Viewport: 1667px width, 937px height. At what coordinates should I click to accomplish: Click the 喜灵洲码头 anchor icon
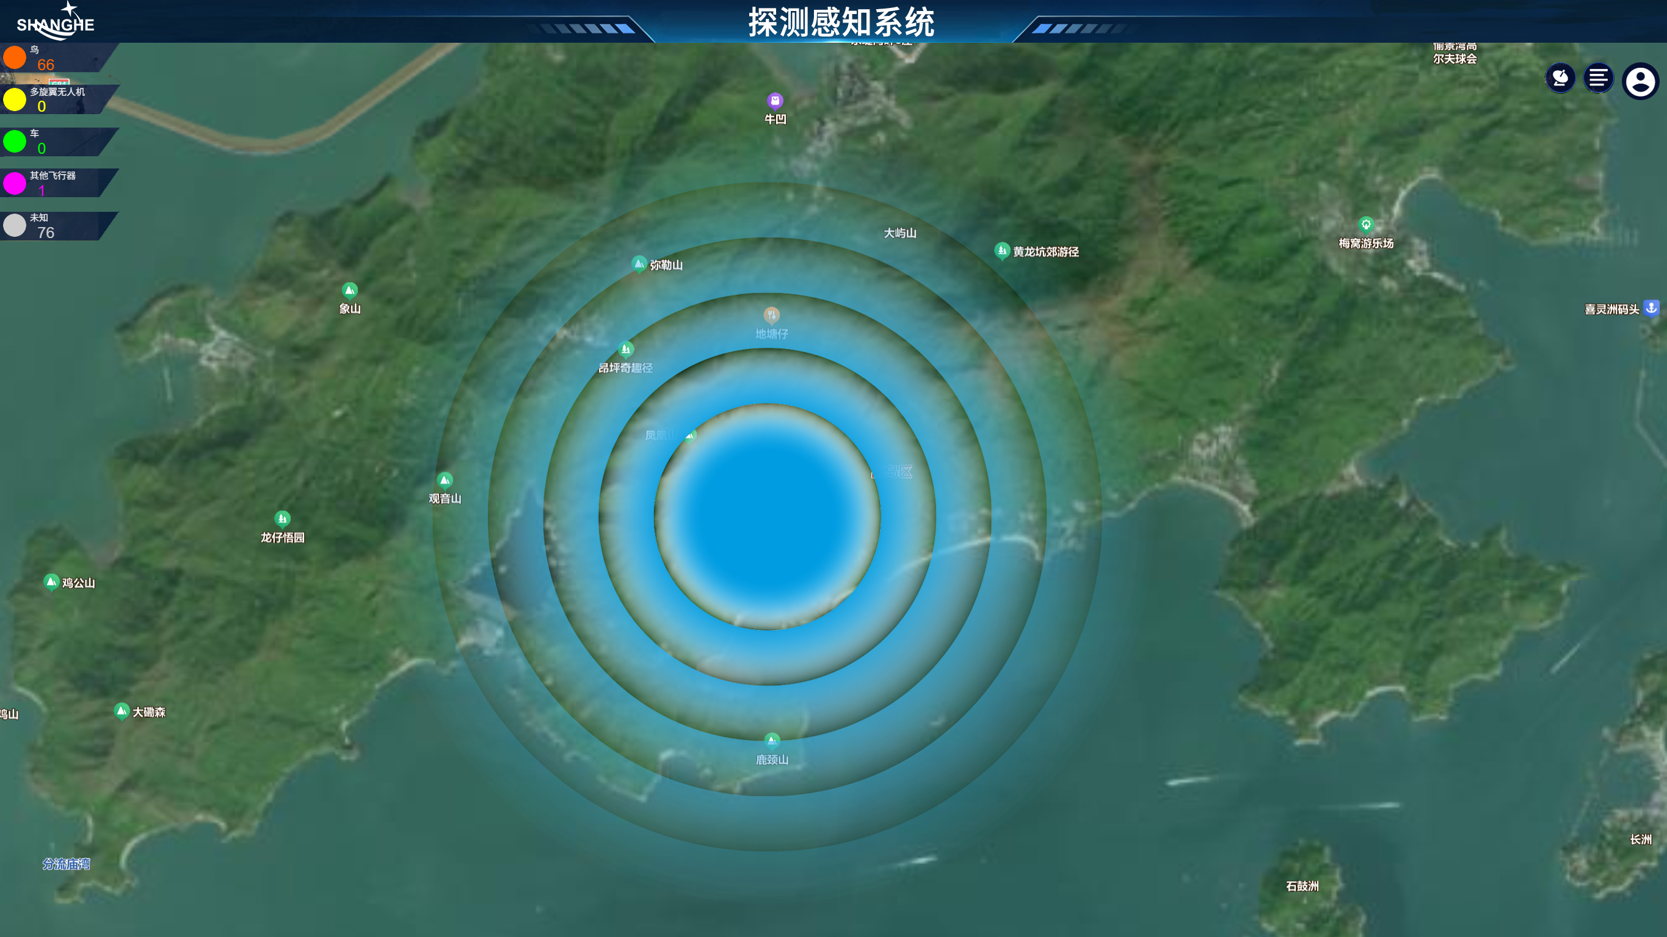pyautogui.click(x=1652, y=308)
